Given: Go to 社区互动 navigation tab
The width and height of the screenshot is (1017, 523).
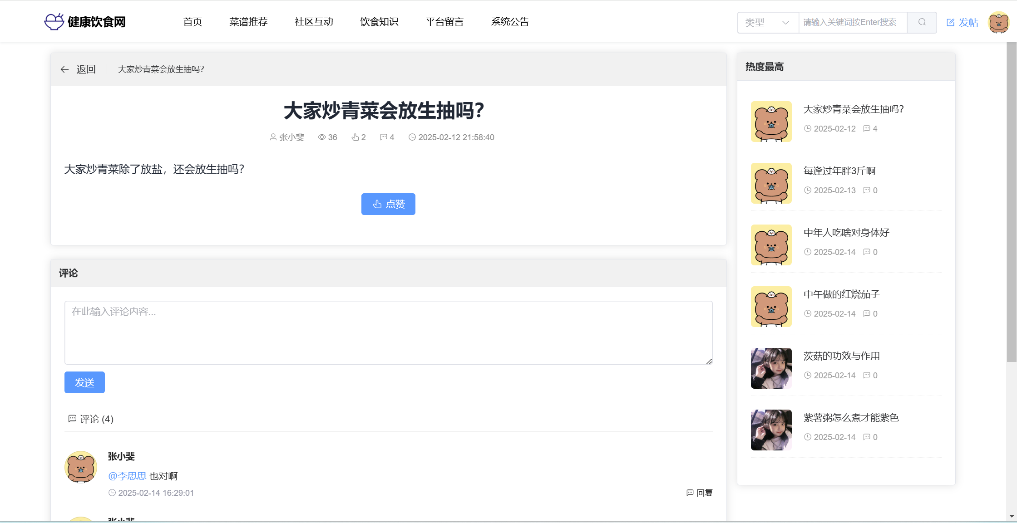Looking at the screenshot, I should (x=314, y=22).
